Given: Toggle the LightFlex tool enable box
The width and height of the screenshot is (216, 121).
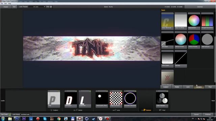Looking at the screenshot, I should pyautogui.click(x=90, y=91).
